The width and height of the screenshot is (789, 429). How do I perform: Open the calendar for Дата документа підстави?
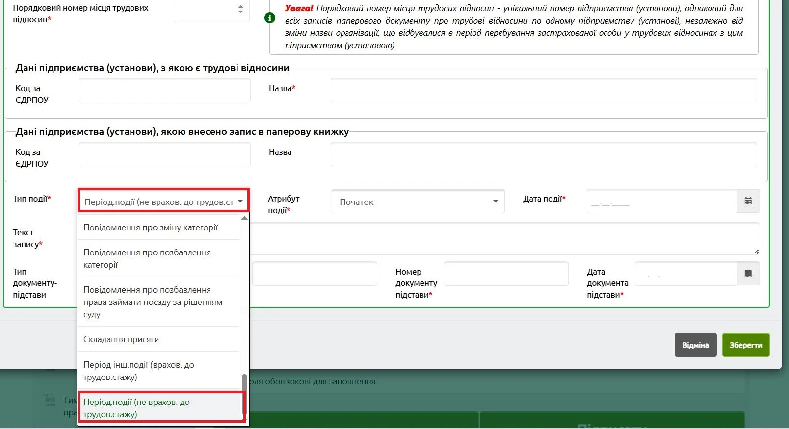tap(748, 274)
